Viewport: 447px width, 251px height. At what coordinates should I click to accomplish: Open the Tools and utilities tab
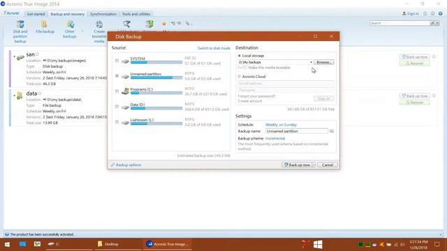click(x=136, y=14)
